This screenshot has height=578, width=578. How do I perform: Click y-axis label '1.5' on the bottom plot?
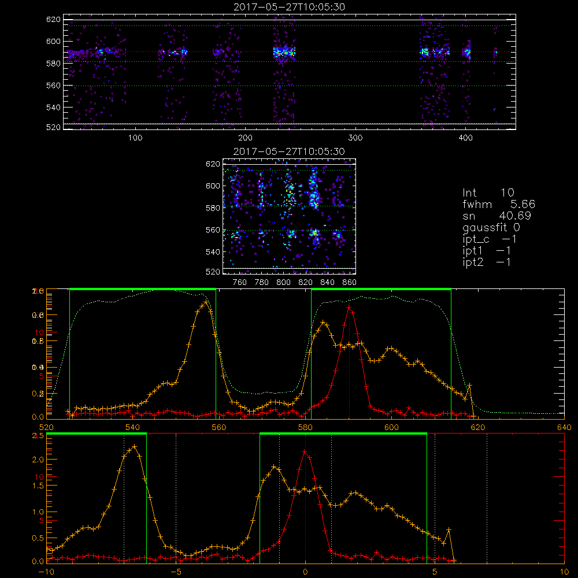pyautogui.click(x=39, y=486)
